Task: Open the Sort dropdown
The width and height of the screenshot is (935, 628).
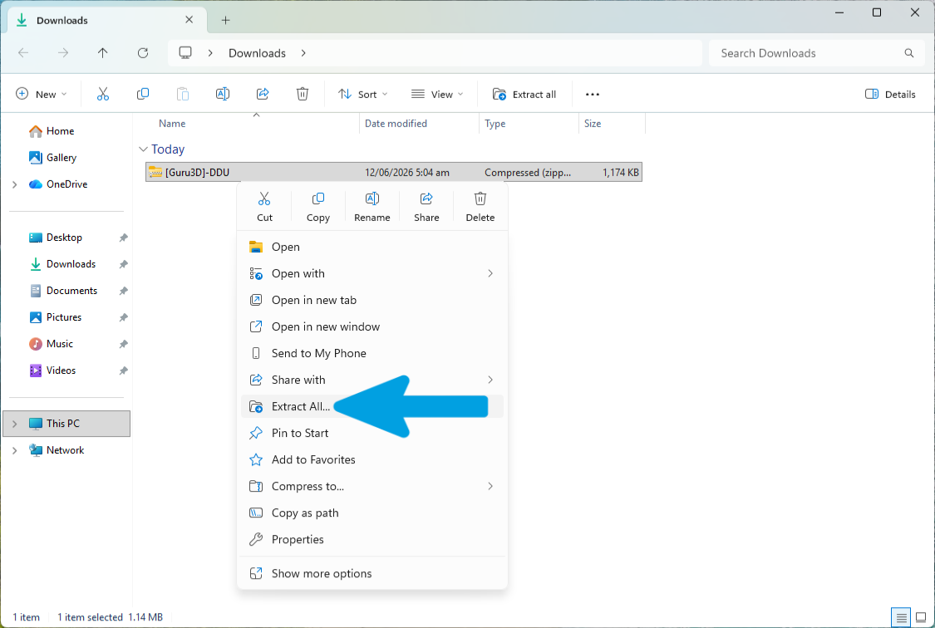Action: [x=362, y=94]
